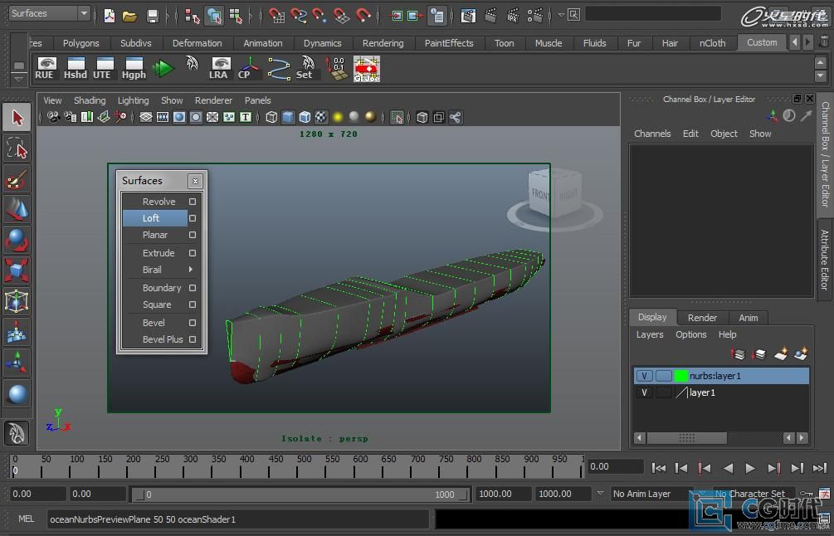This screenshot has width=834, height=536.
Task: Click the UTE shelf button
Action: pos(103,69)
